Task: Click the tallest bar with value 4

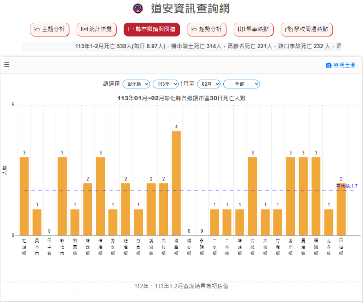Action: point(176,183)
